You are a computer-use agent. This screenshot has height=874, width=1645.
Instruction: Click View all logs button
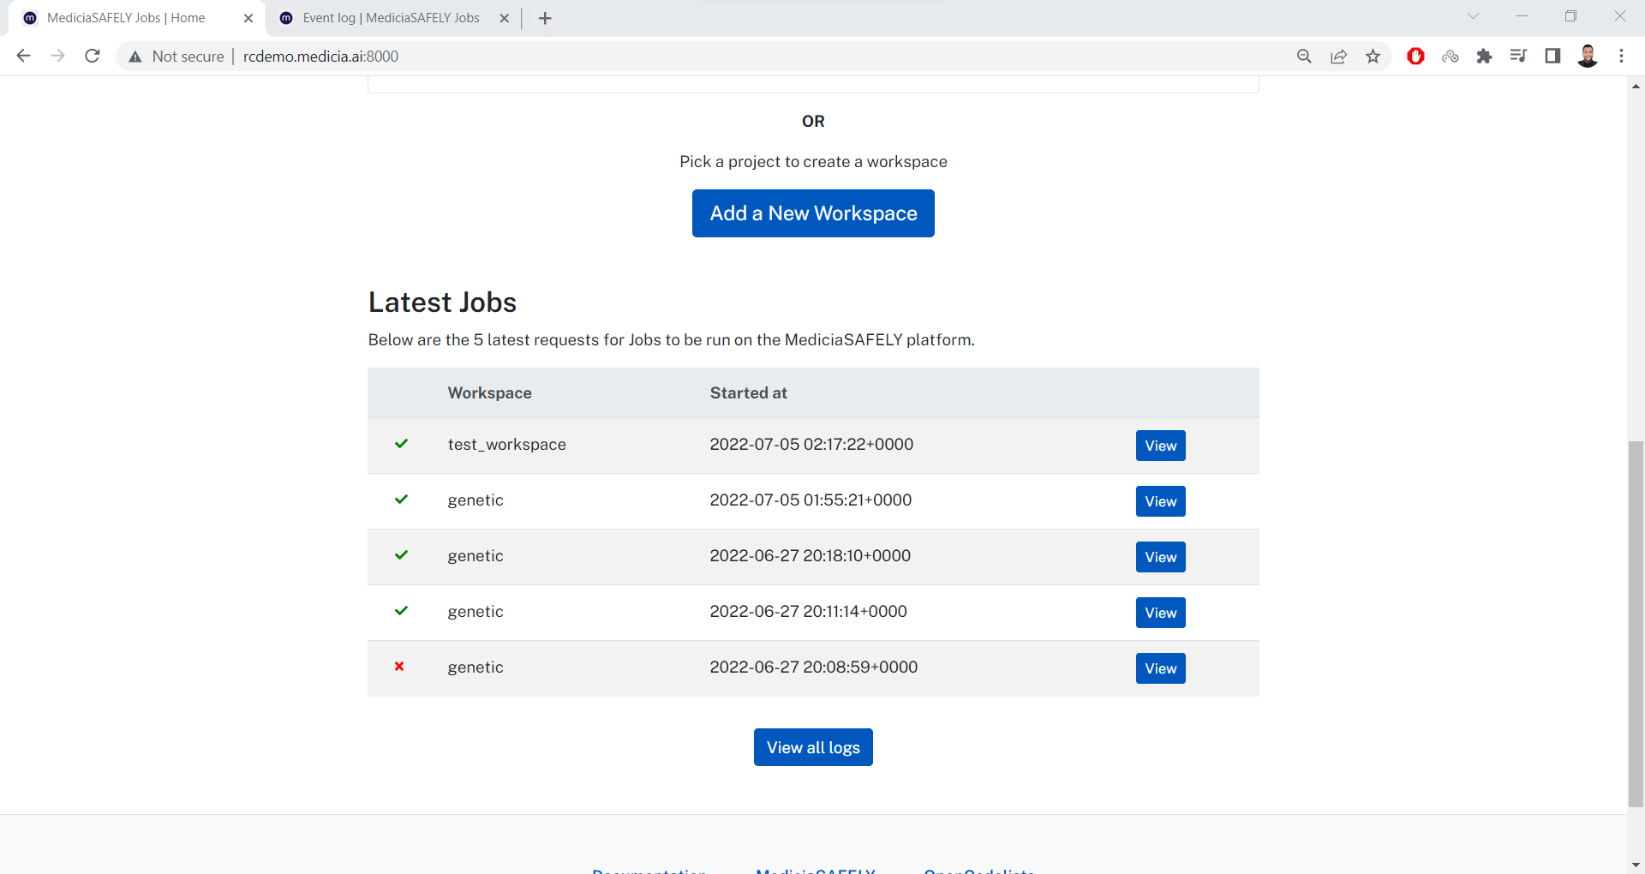point(813,747)
